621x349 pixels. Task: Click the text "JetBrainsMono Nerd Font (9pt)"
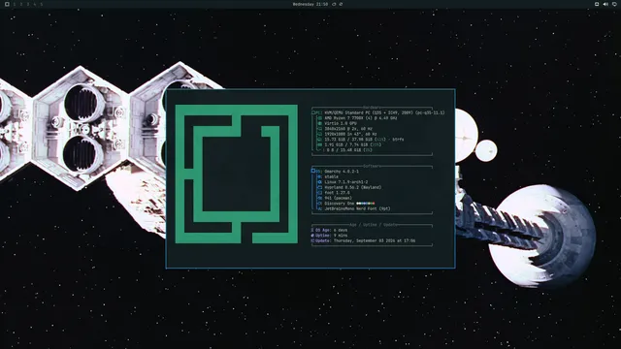coord(358,208)
